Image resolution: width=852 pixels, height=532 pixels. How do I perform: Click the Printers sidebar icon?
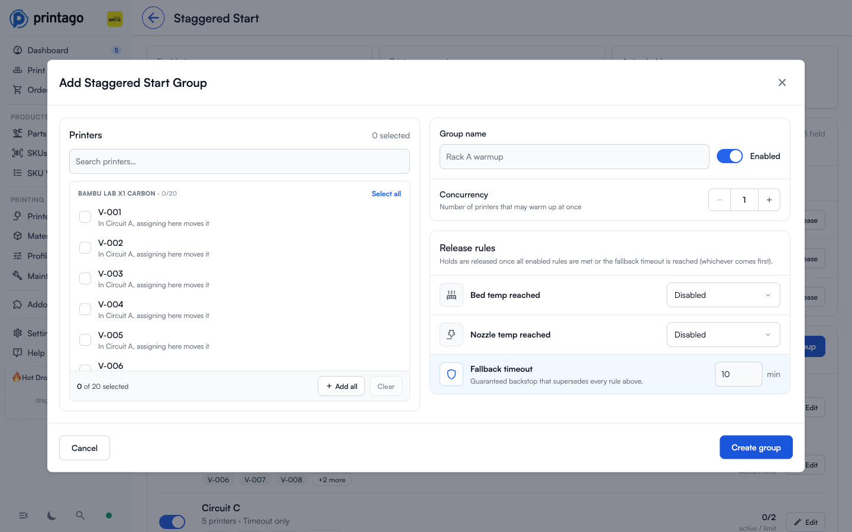coord(18,216)
